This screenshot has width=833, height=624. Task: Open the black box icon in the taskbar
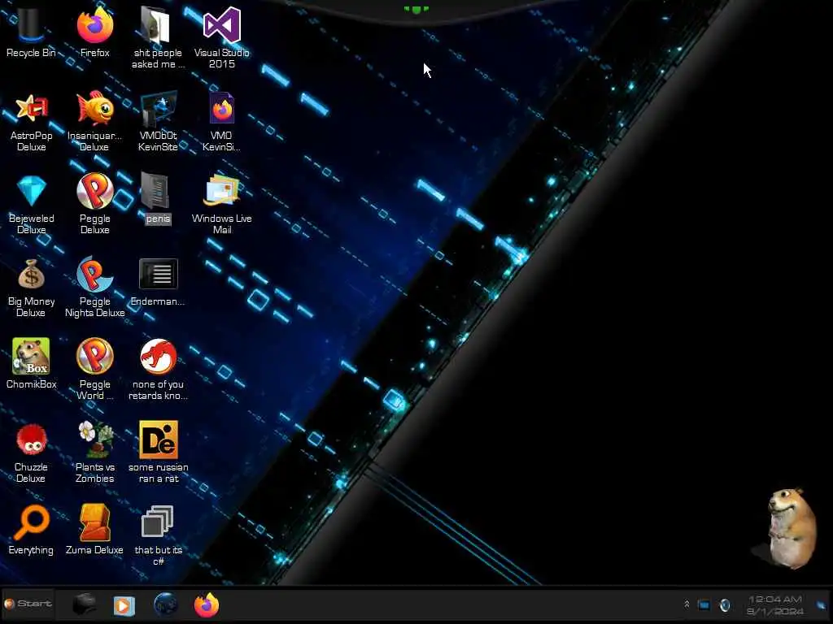[84, 604]
